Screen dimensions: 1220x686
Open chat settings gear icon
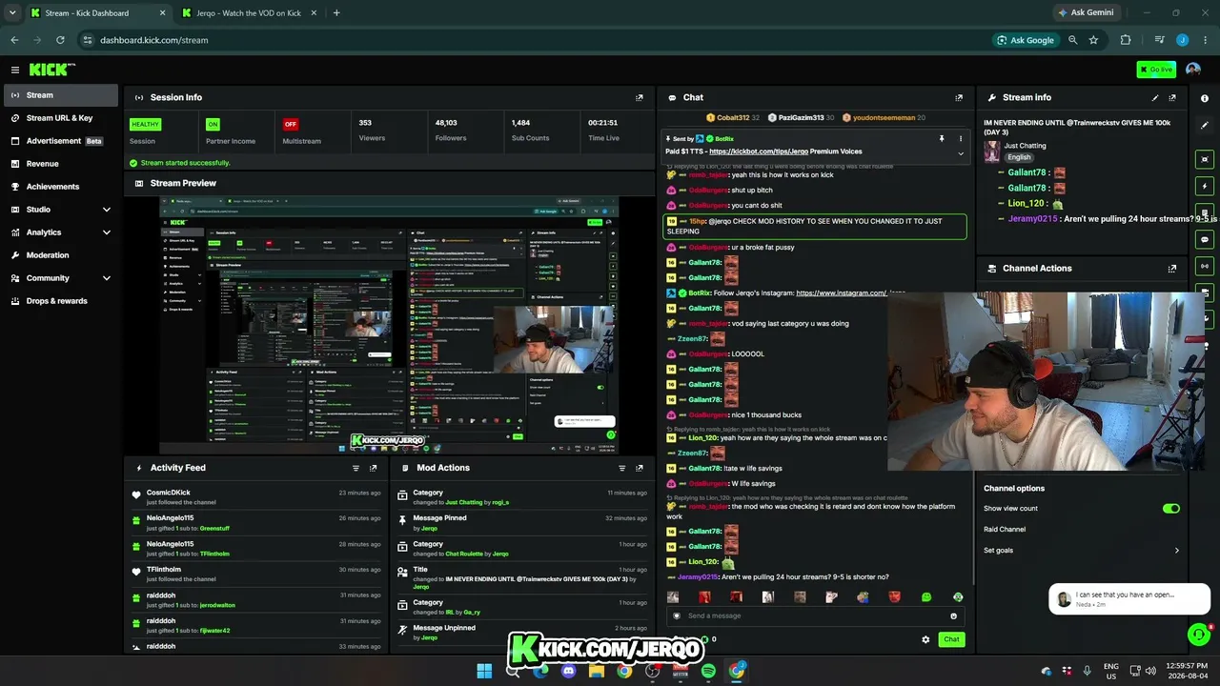(x=925, y=639)
